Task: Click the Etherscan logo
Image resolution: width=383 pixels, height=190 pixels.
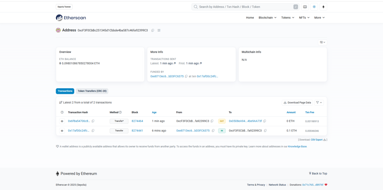Action: pos(71,18)
